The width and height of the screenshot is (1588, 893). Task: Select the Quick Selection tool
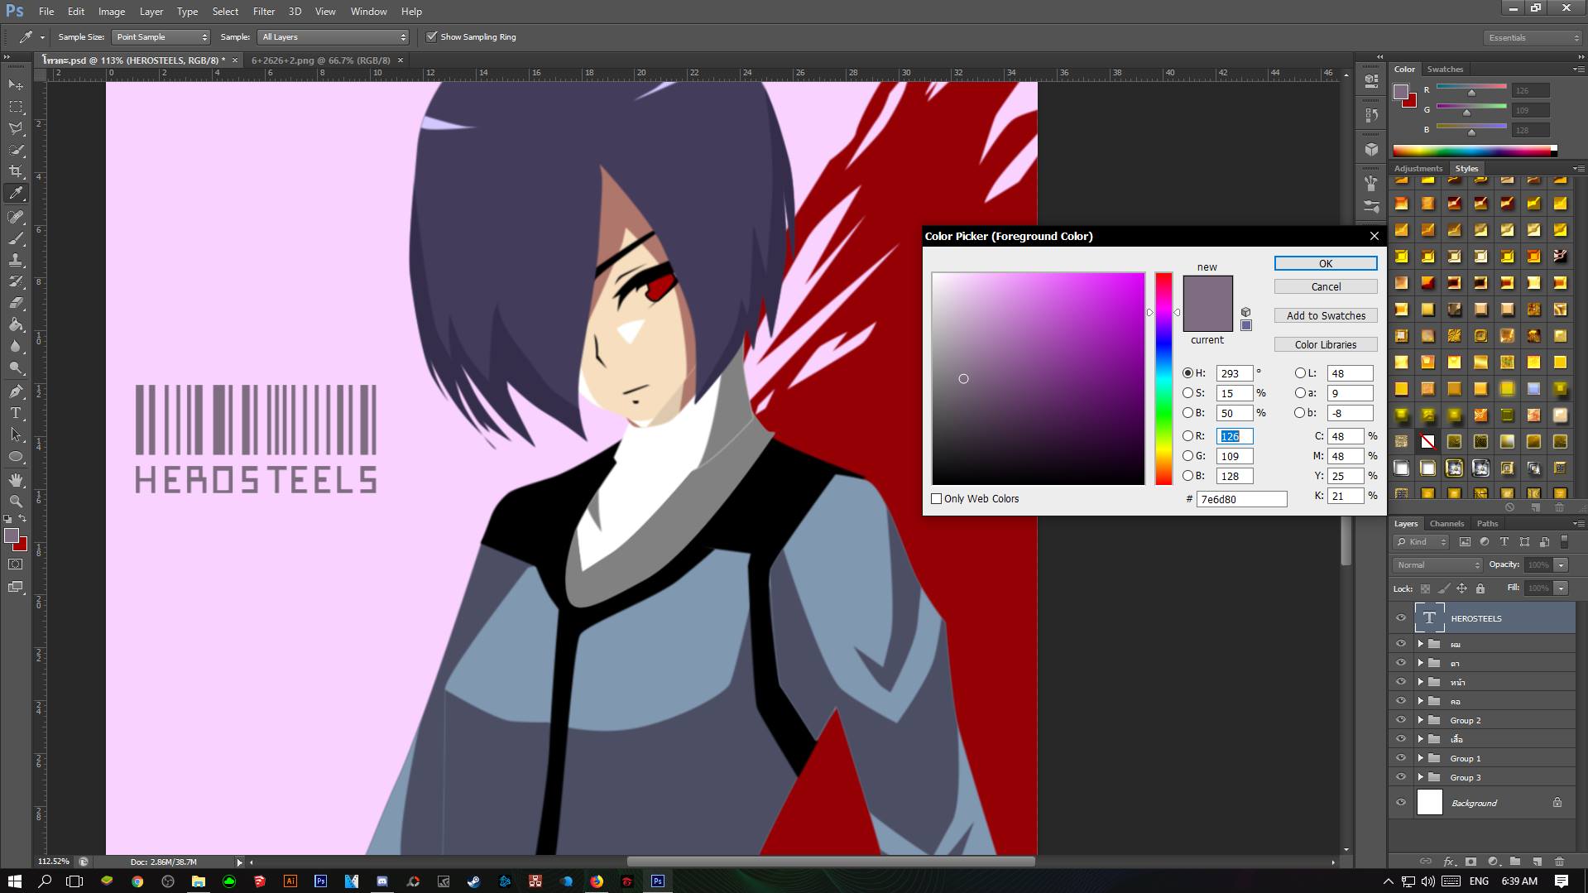(16, 150)
